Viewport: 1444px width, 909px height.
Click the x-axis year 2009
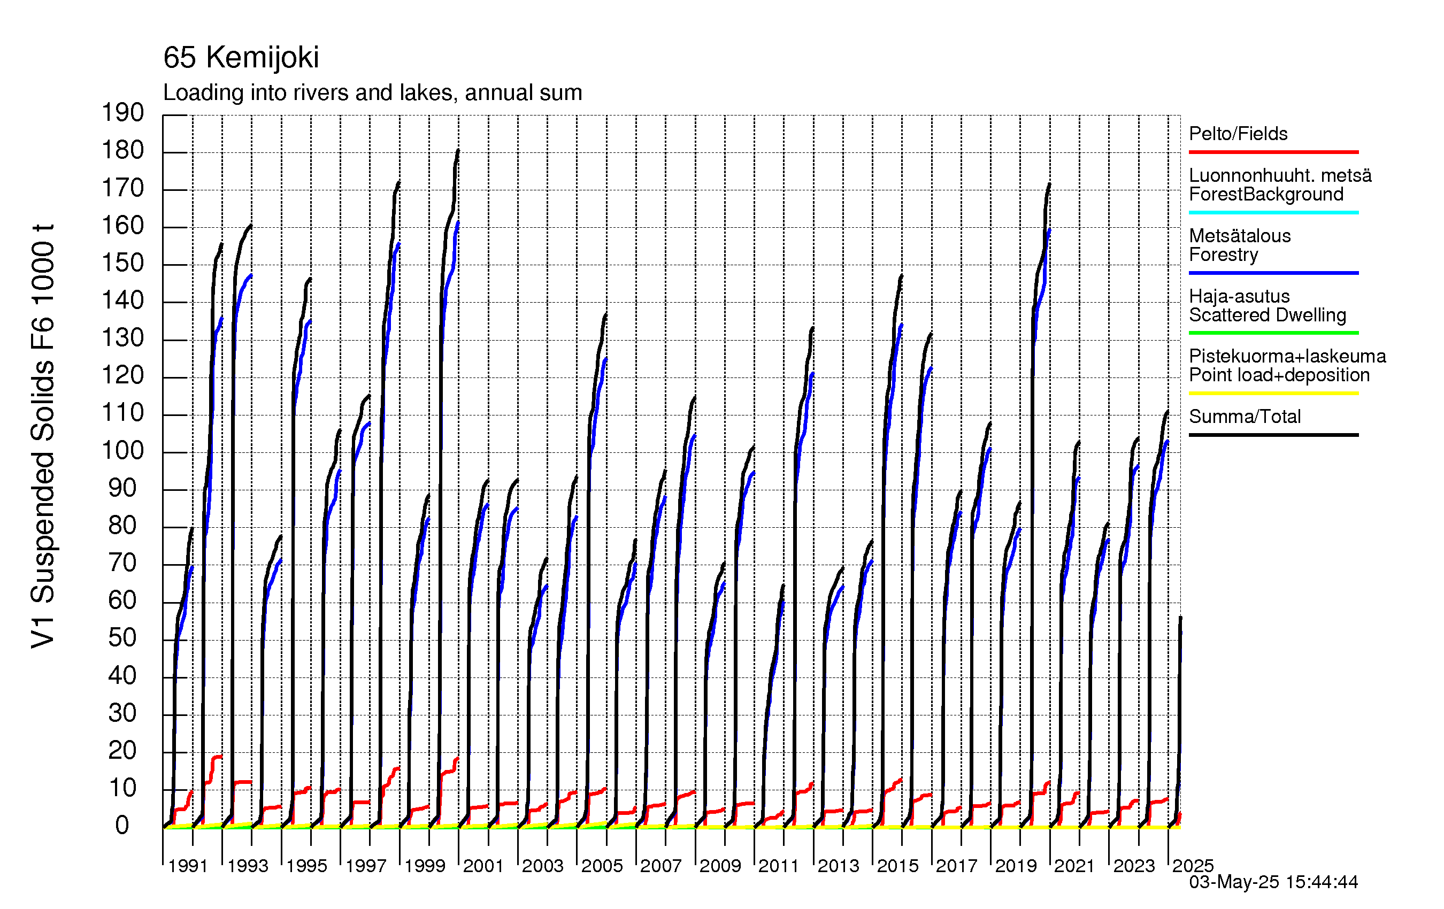coord(720,866)
